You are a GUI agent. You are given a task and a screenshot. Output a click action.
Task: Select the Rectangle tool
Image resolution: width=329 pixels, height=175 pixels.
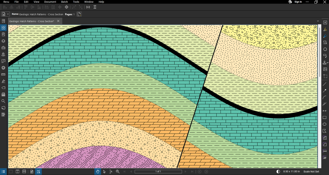point(325,117)
